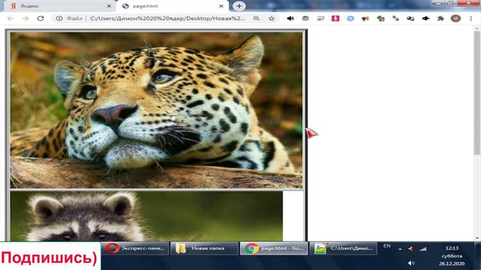Open Chrome's three-dot main menu
Viewport: 481px width, 270px height.
pos(471,19)
